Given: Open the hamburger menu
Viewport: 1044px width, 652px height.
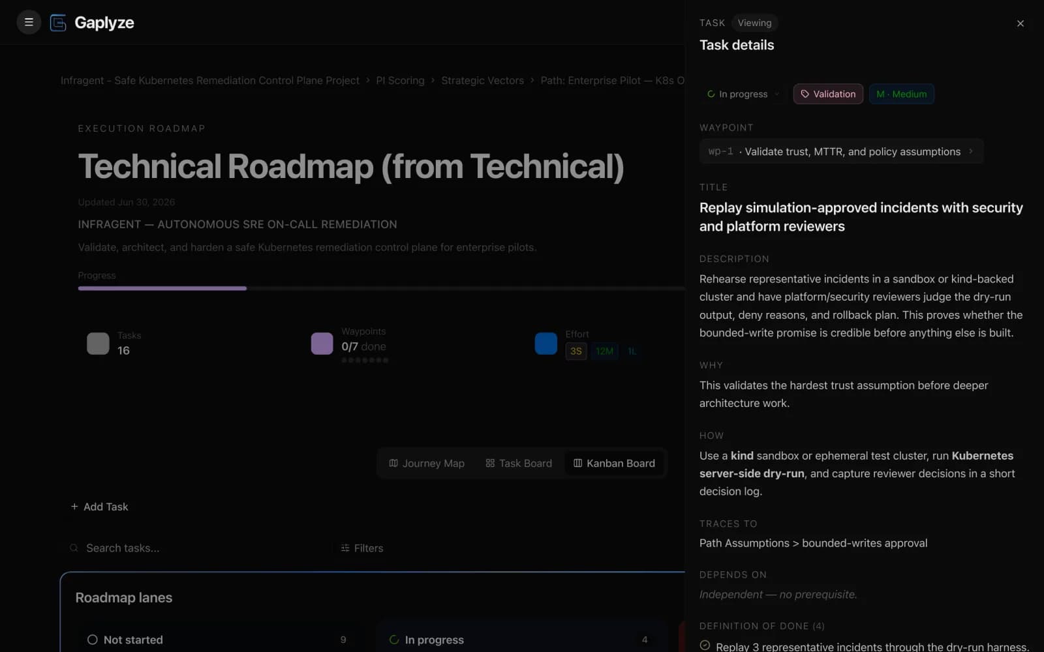Looking at the screenshot, I should point(29,22).
